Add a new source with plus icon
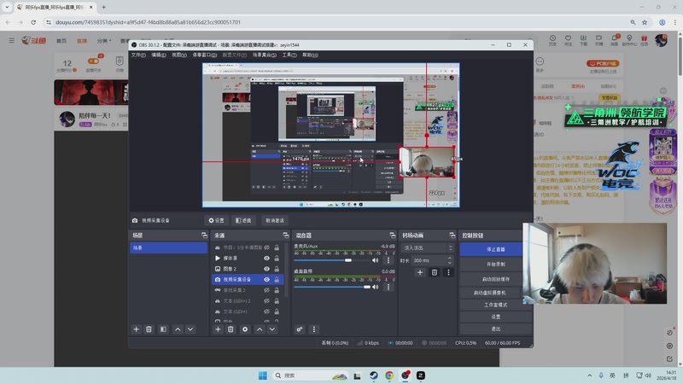This screenshot has height=384, width=683. 217,329
